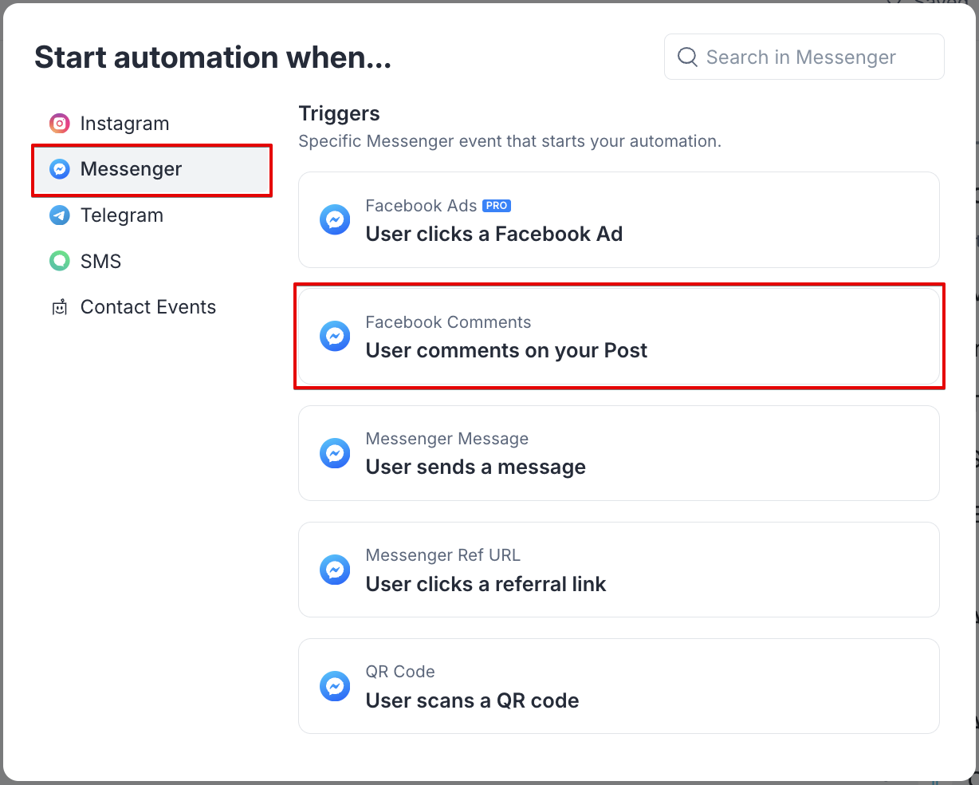Click the Telegram paper plane icon
Viewport: 979px width, 785px height.
[60, 215]
